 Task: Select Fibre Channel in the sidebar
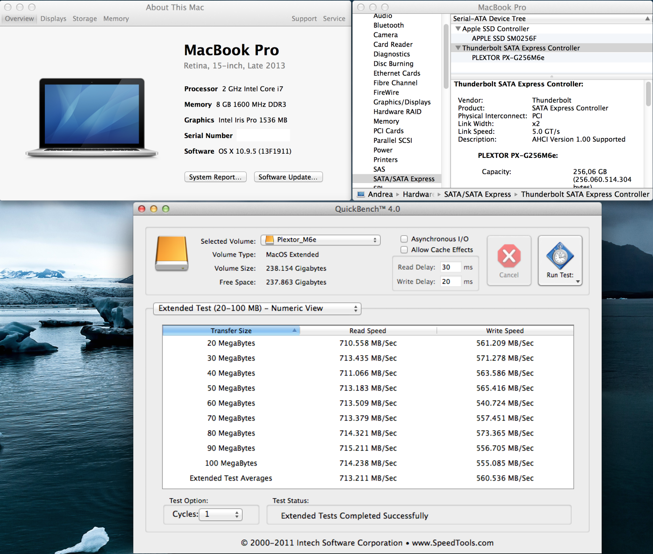(395, 83)
